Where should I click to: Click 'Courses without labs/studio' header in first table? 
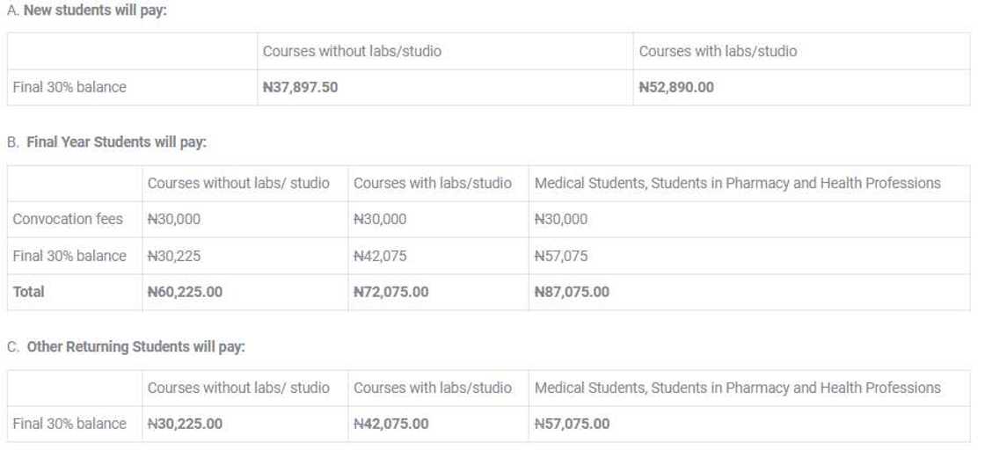point(352,52)
